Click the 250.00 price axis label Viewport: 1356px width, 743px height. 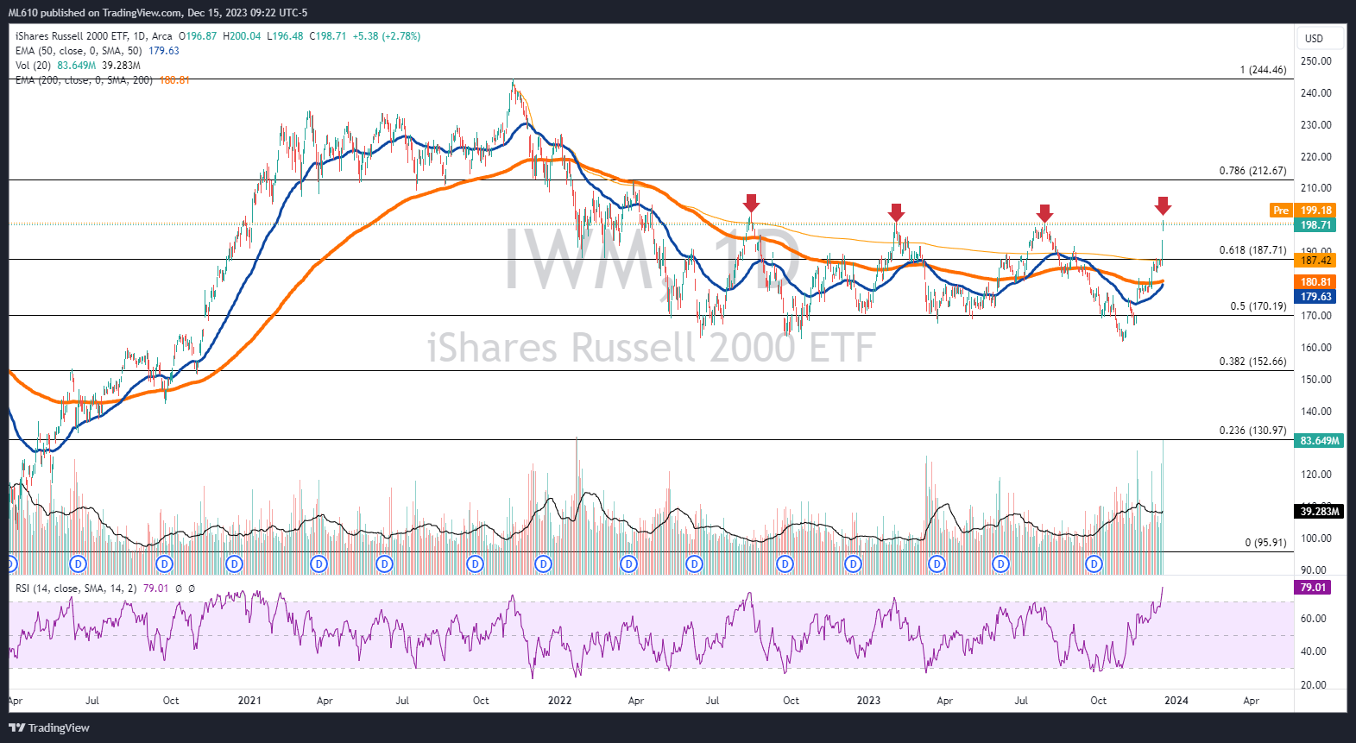click(x=1316, y=61)
